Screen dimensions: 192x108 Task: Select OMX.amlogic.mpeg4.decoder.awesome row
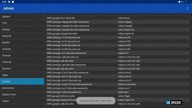118,30
